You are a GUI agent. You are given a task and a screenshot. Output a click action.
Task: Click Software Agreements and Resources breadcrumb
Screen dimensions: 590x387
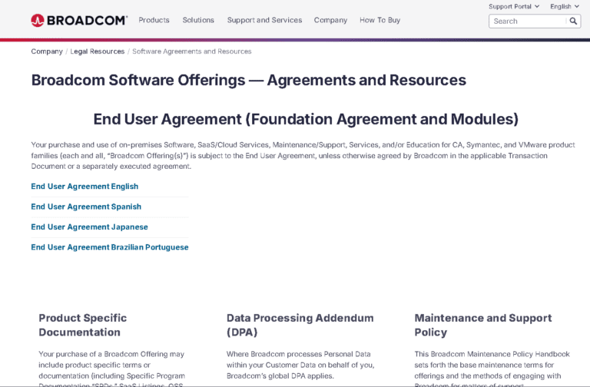click(192, 51)
